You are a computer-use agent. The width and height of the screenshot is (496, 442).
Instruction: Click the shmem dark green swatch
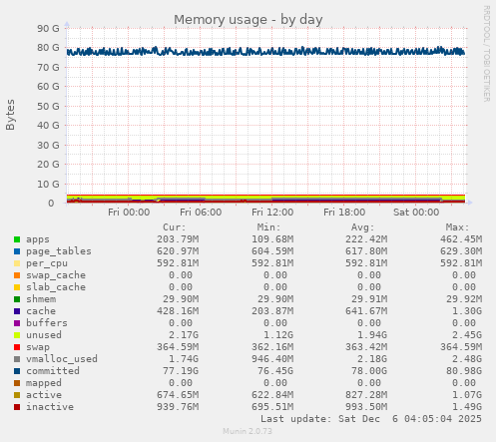[17, 299]
